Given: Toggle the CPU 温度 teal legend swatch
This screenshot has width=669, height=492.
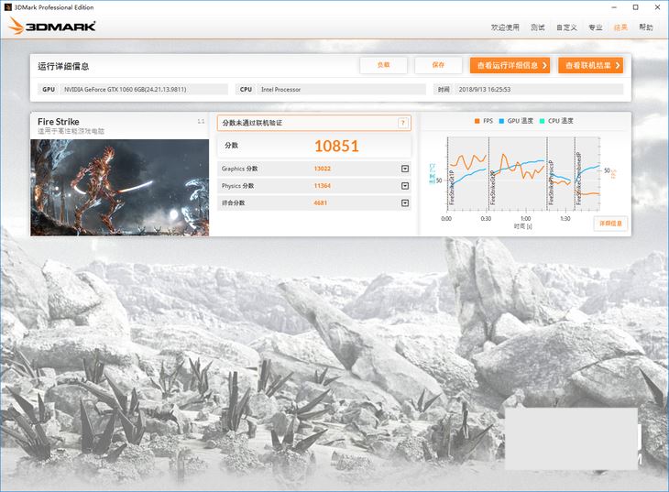Looking at the screenshot, I should click(543, 121).
